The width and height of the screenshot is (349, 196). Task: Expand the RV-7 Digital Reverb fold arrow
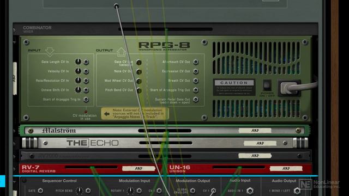click(x=15, y=169)
